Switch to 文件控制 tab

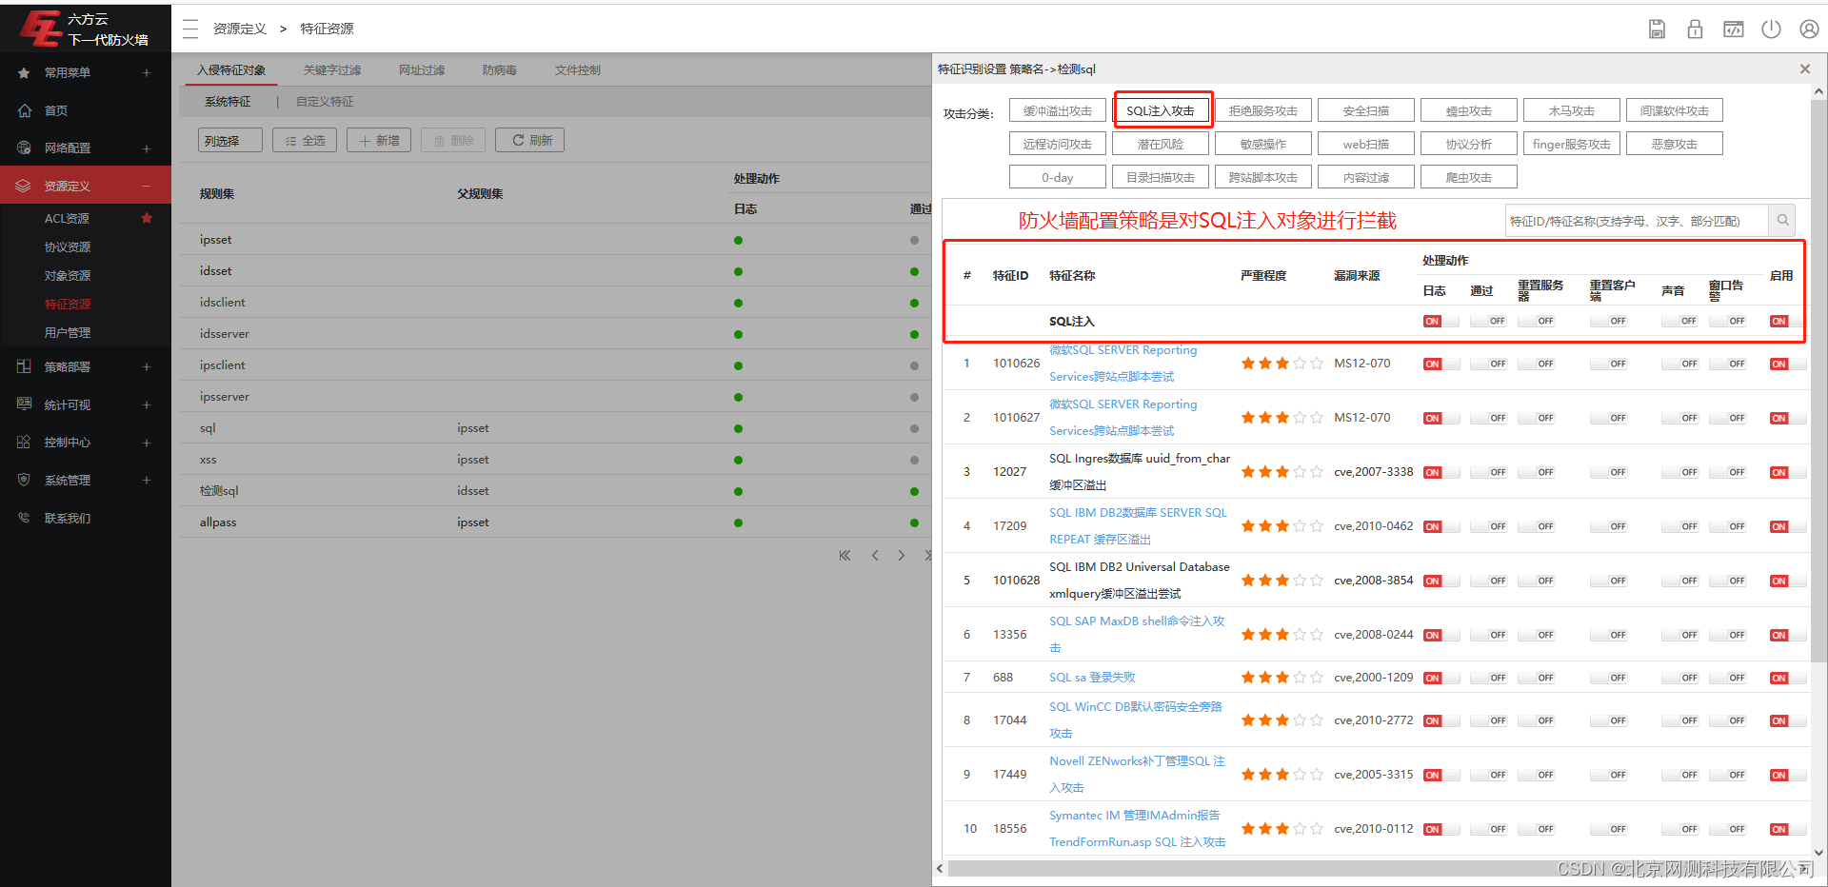[578, 69]
